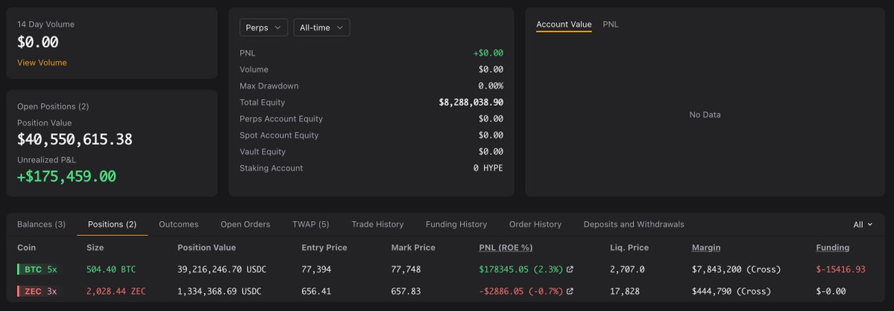Click the BTC 5x coin entry
Viewport: 894px width, 311px height.
click(37, 269)
